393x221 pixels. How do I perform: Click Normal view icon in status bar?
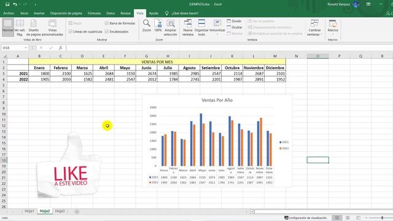coord(337,218)
